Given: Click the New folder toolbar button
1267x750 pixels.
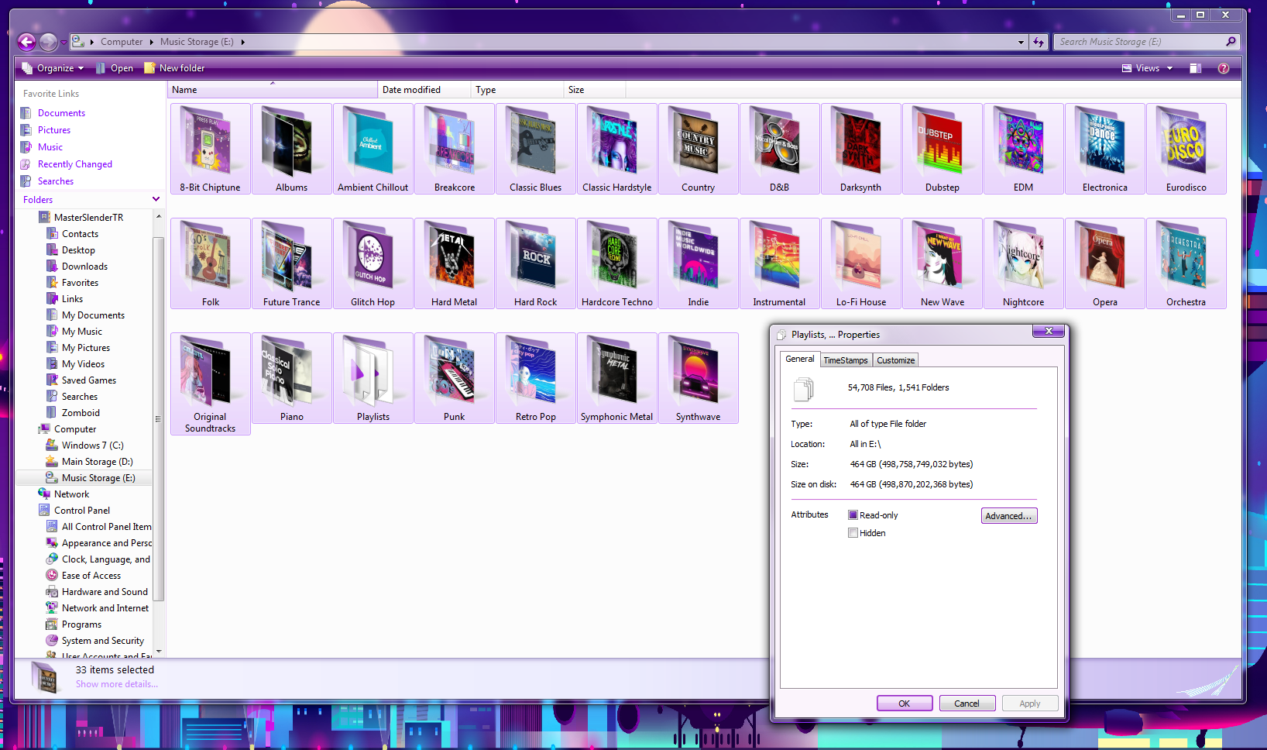Looking at the screenshot, I should click(174, 68).
